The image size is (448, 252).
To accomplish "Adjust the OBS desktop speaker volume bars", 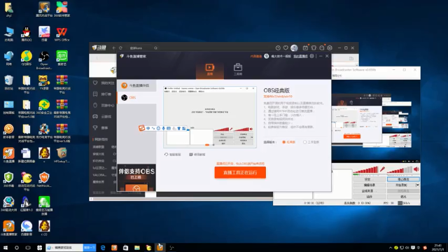I will point(400,170).
